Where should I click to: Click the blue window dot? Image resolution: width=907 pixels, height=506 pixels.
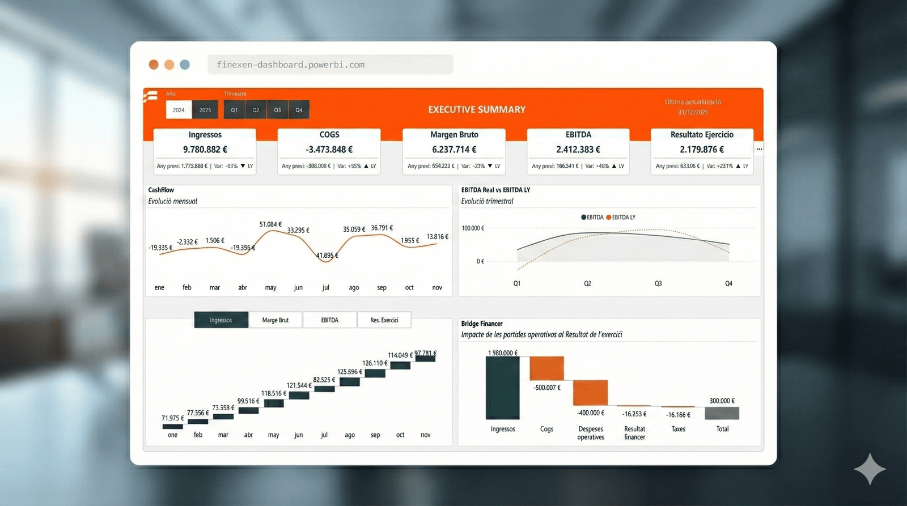click(185, 65)
